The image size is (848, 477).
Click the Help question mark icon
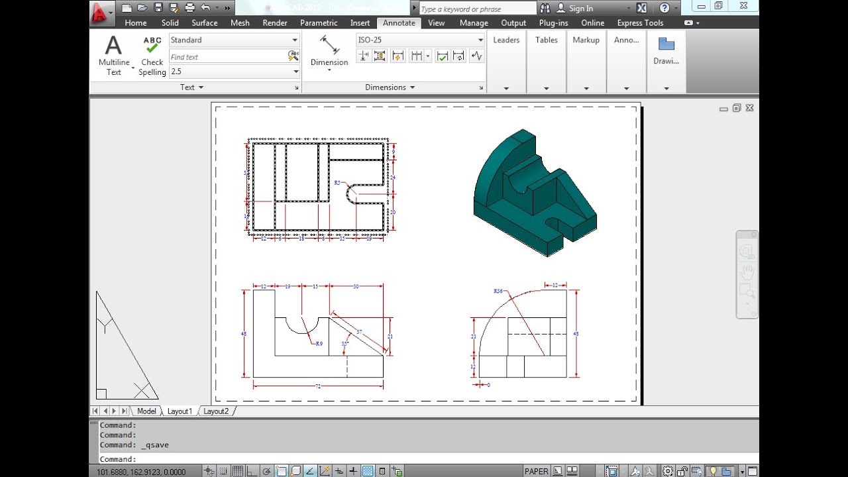pos(664,8)
